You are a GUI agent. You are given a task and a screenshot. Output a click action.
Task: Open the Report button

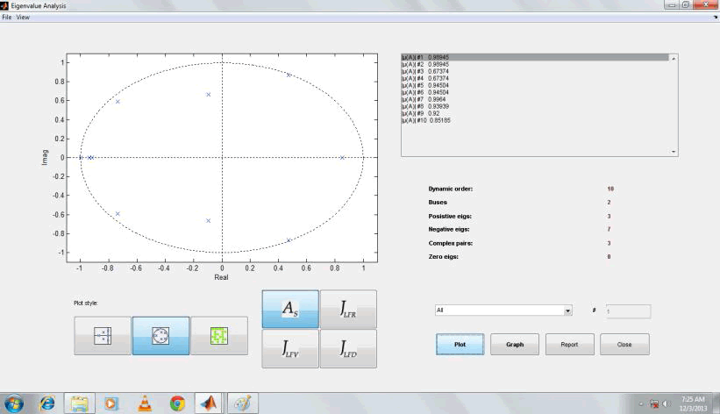[569, 345]
